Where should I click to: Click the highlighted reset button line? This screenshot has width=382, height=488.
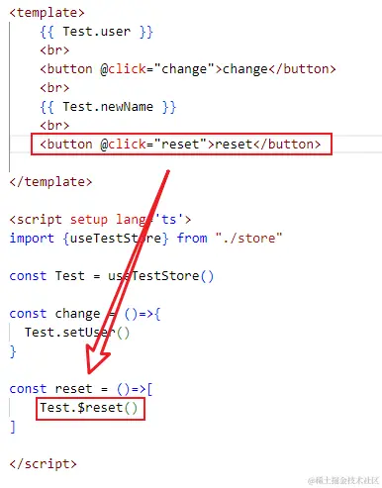[x=181, y=145]
